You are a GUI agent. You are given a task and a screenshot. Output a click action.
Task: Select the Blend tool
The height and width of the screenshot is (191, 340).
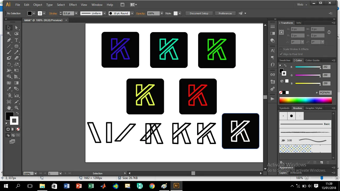(x=16, y=89)
